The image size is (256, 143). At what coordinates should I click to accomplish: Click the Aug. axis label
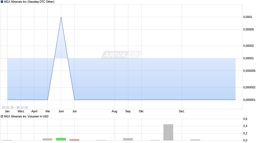point(115,111)
